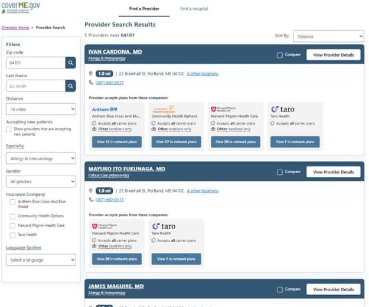Image resolution: width=369 pixels, height=307 pixels.
Task: Click the coverME.gov logo
Action: coord(21,7)
